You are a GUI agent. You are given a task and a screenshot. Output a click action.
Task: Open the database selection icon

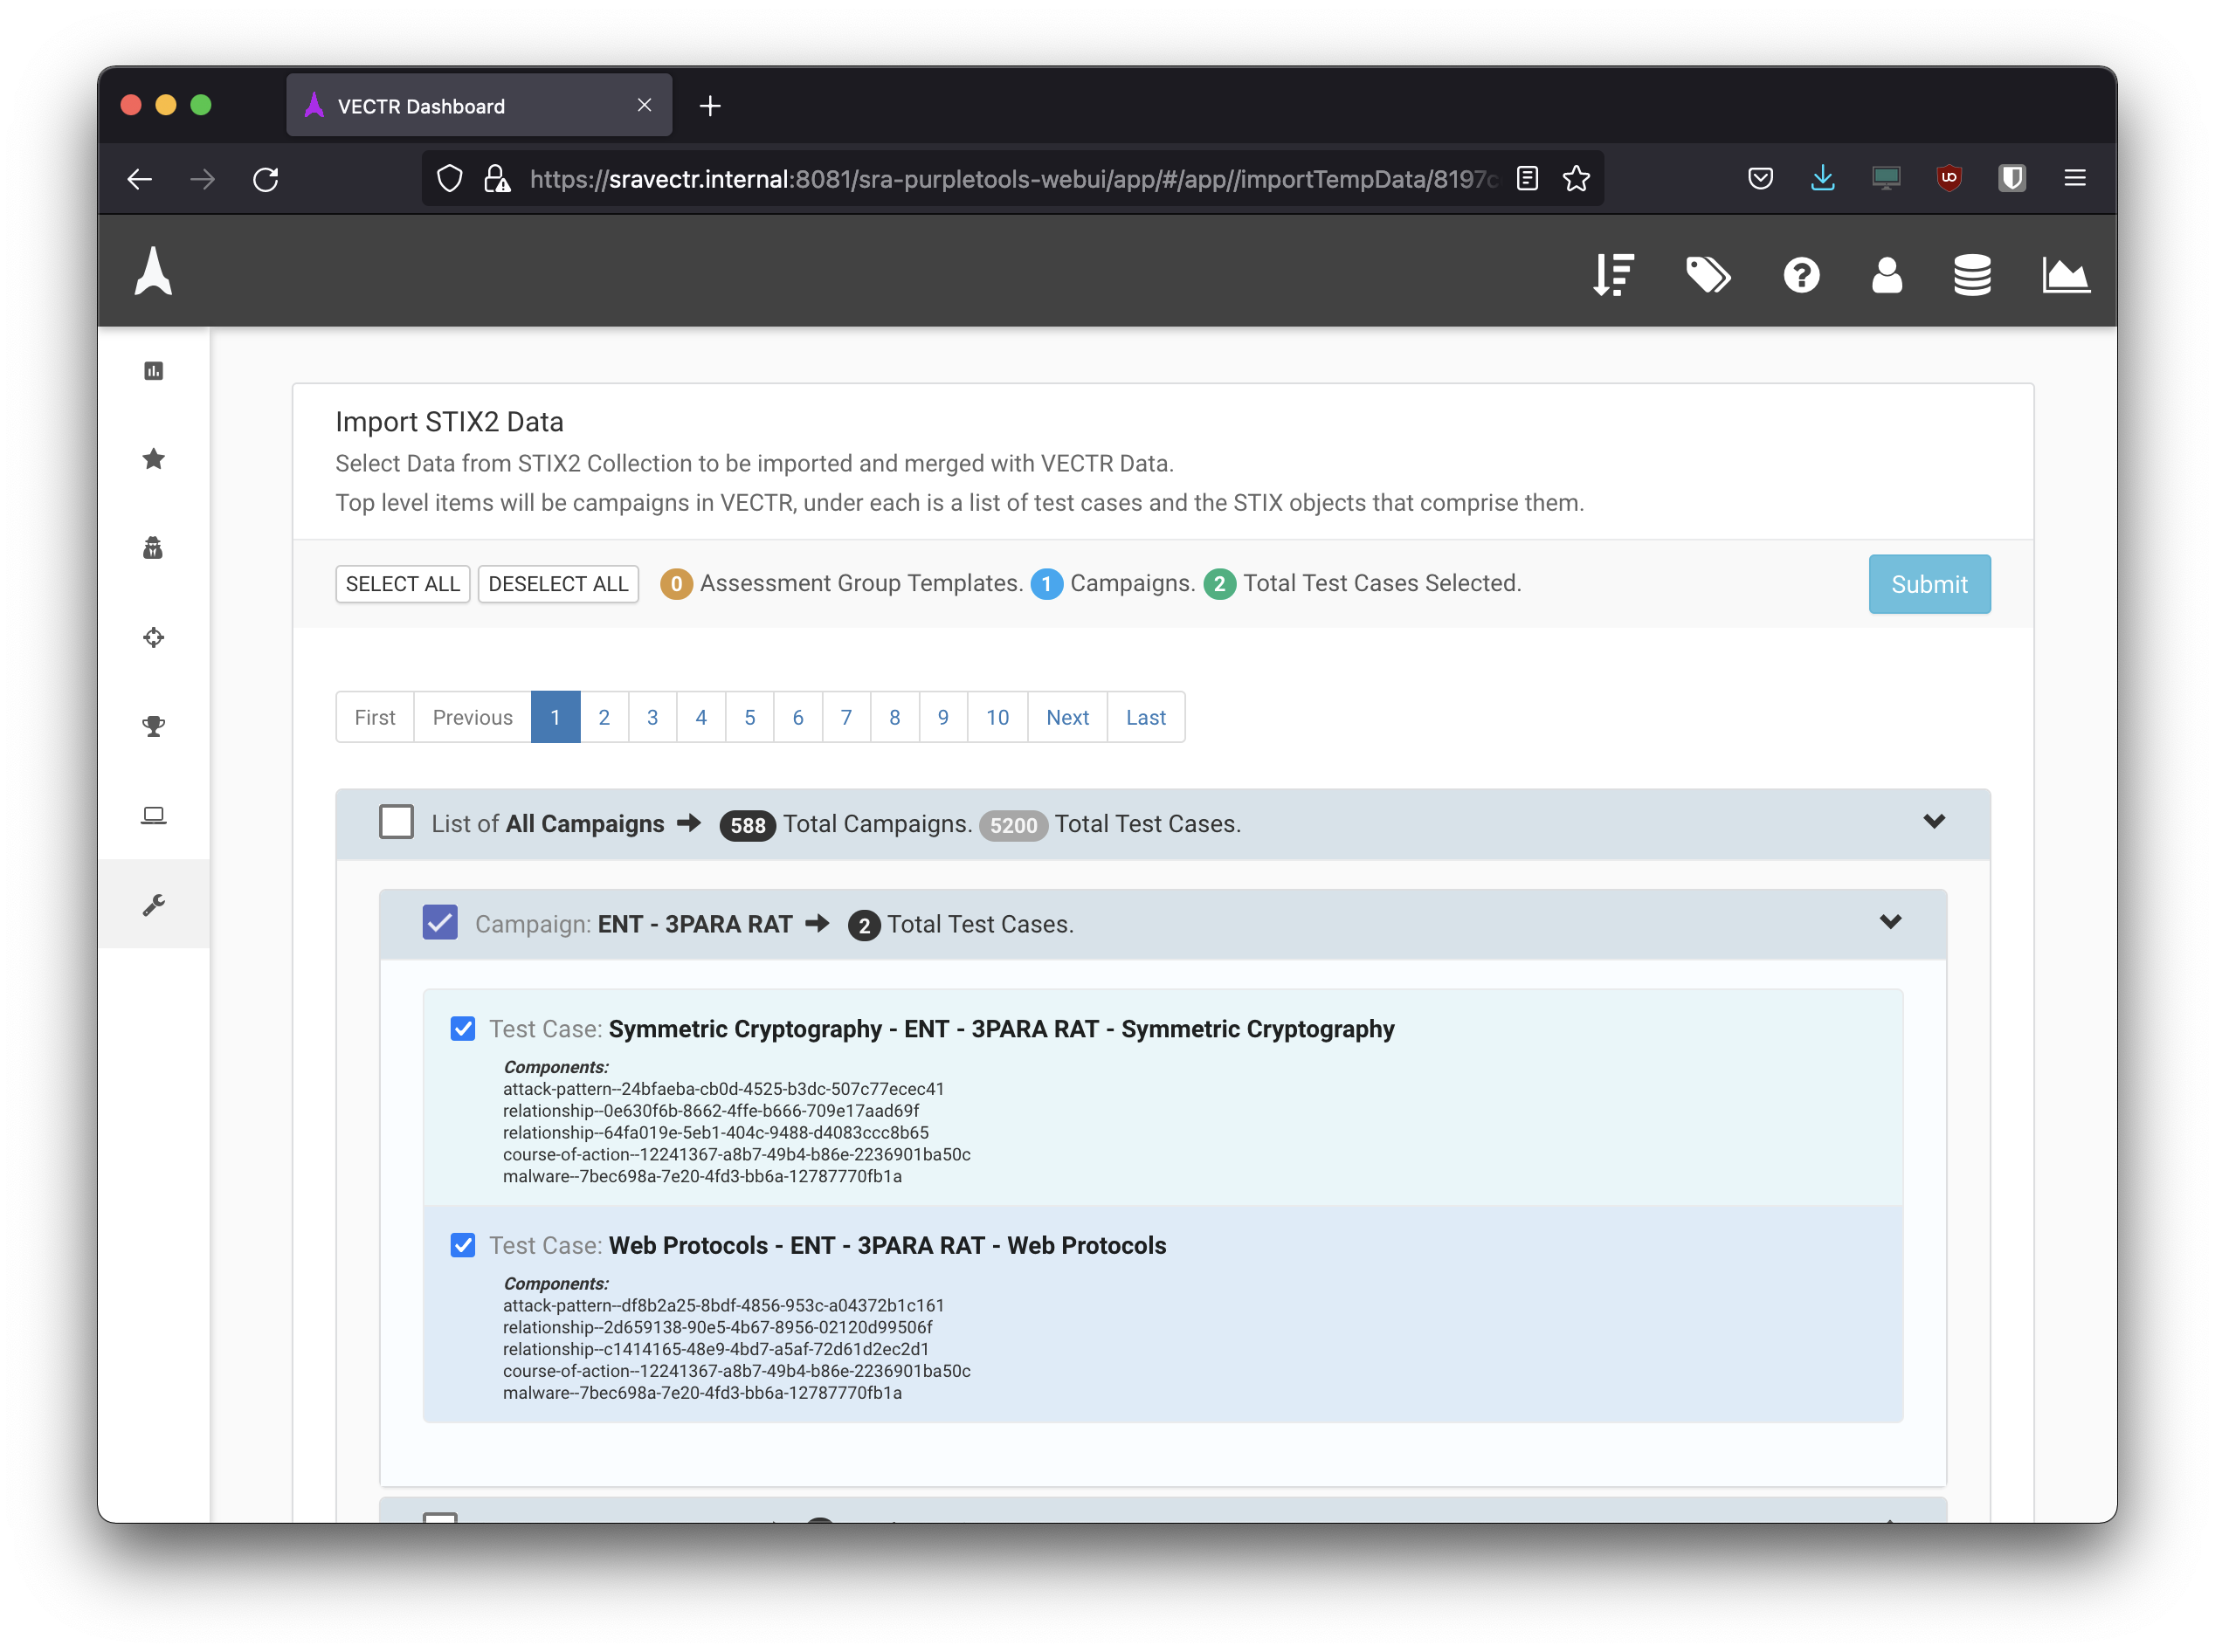click(1972, 275)
